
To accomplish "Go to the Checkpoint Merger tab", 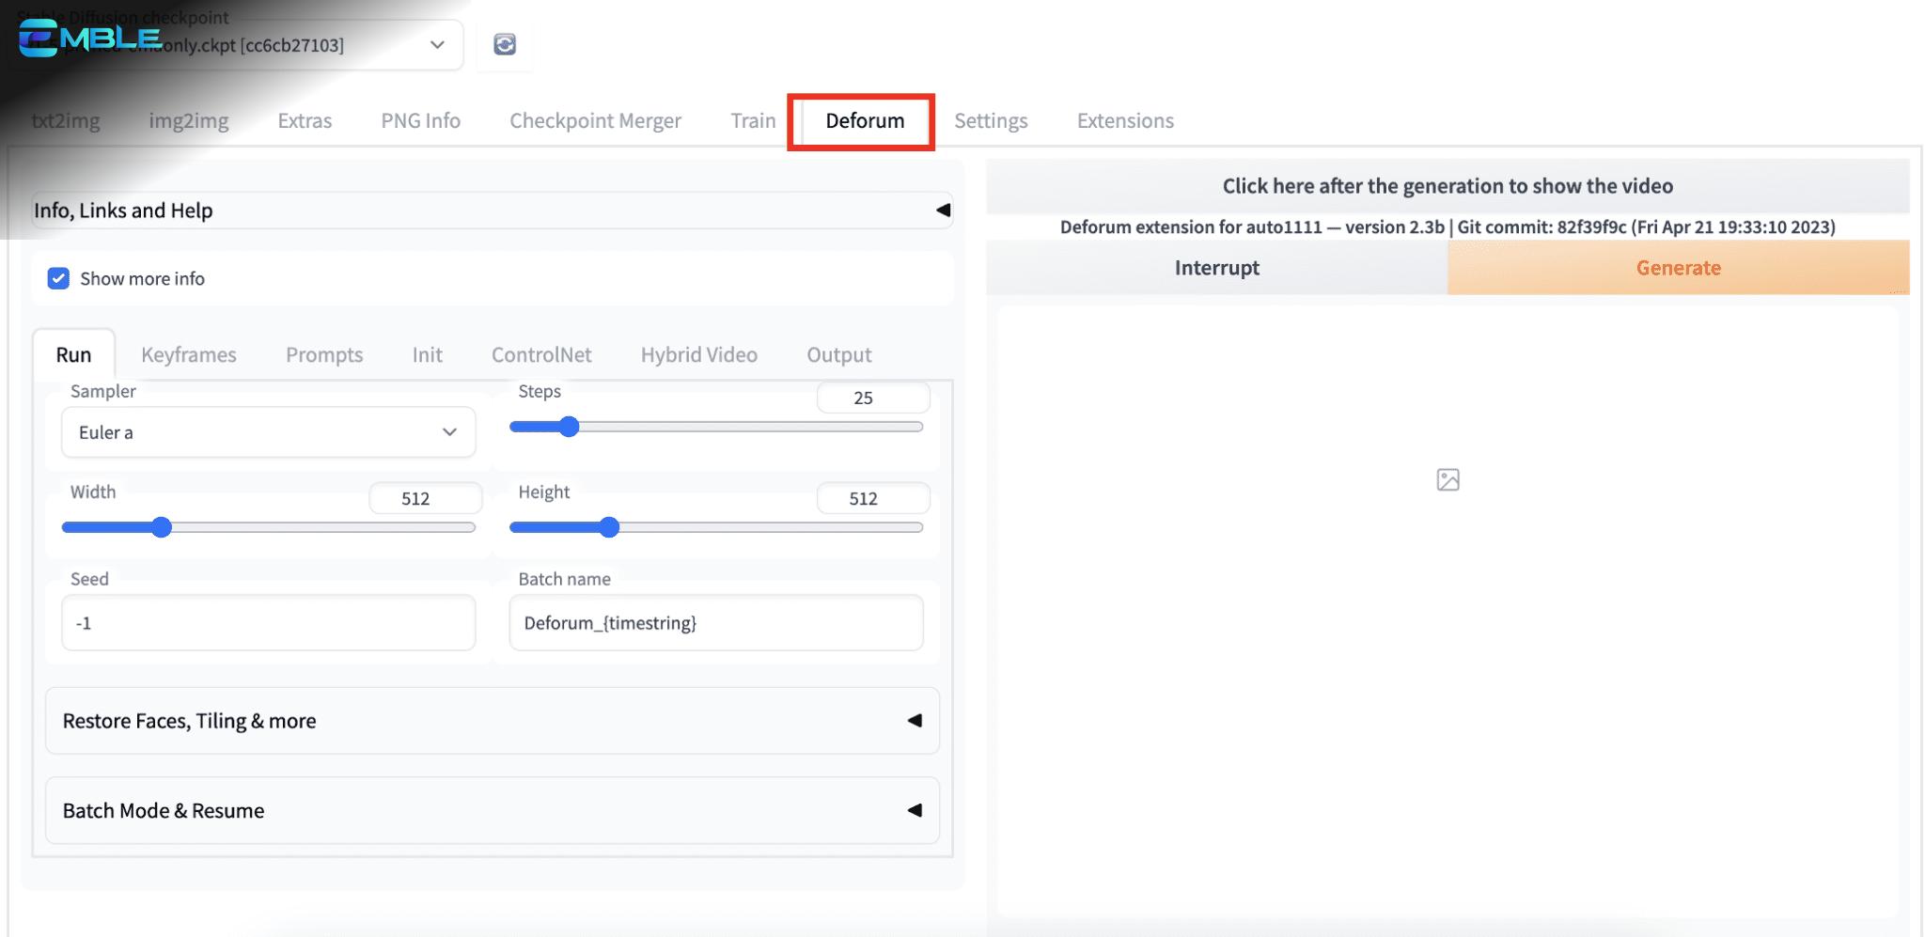I will (595, 120).
